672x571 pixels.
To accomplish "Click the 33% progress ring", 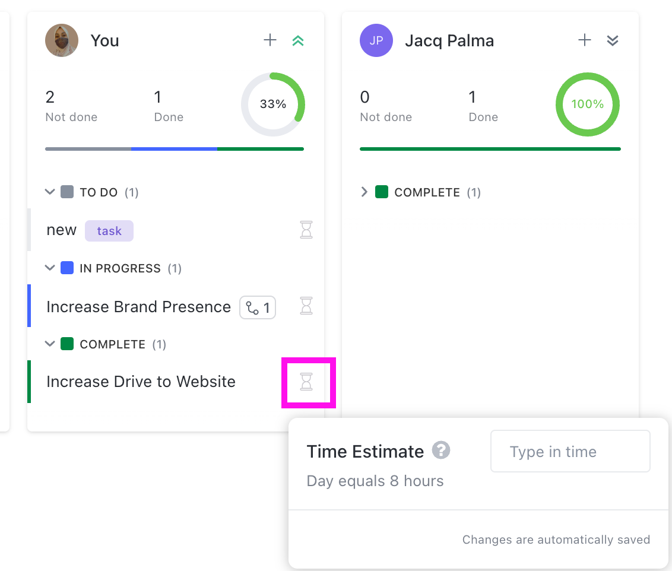I will [273, 104].
